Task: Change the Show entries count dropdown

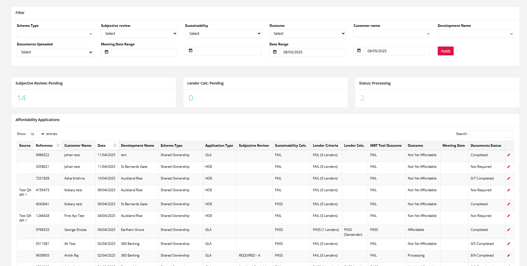Action: click(36, 134)
